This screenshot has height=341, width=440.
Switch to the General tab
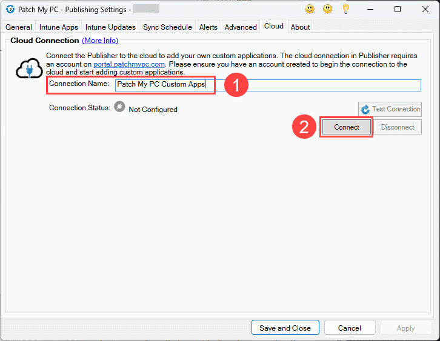pyautogui.click(x=19, y=27)
